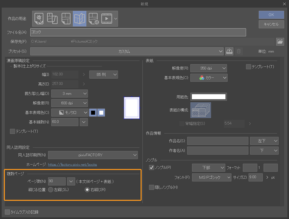Select the Webtoon use icon

point(52,18)
